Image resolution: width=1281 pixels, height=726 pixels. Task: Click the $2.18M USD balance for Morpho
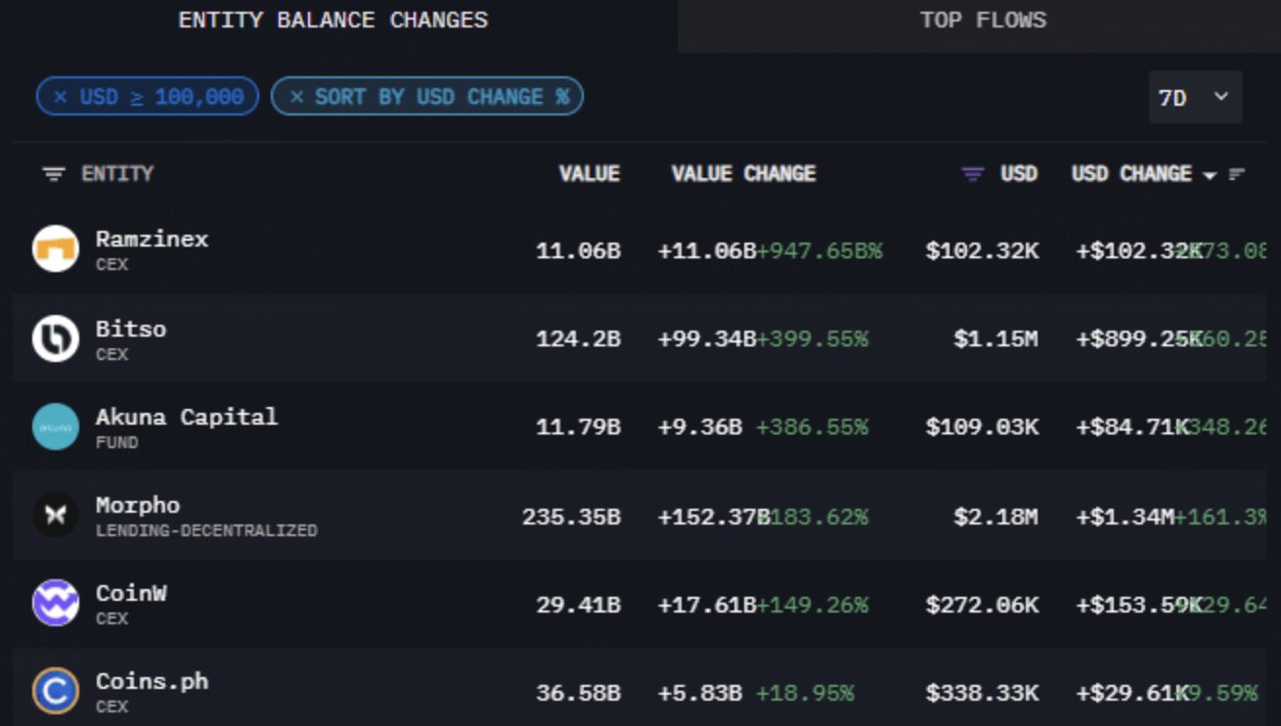(x=995, y=517)
